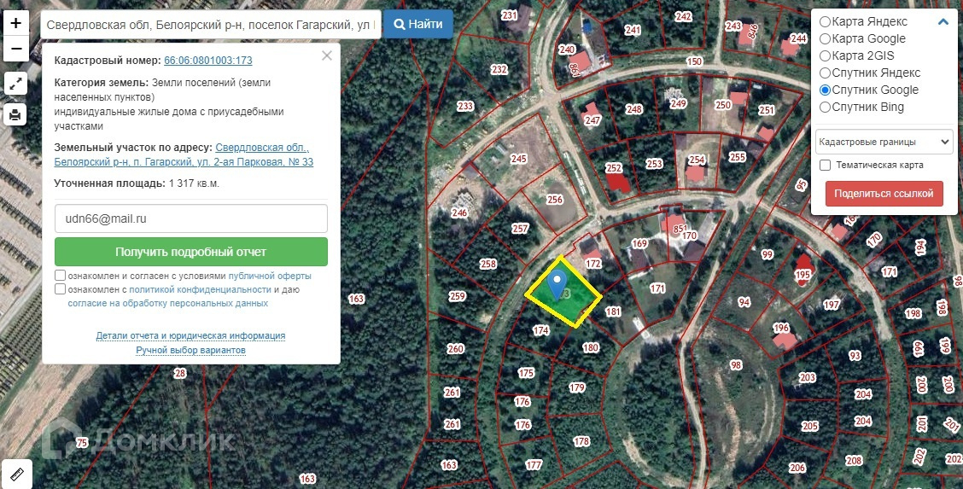Open cadastral number 66:06:0801003:173 link
Image resolution: width=963 pixels, height=489 pixels.
[208, 61]
